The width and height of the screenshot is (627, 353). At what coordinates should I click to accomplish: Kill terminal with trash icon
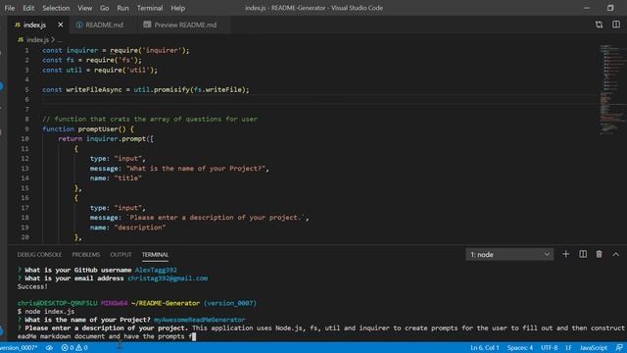(x=599, y=254)
